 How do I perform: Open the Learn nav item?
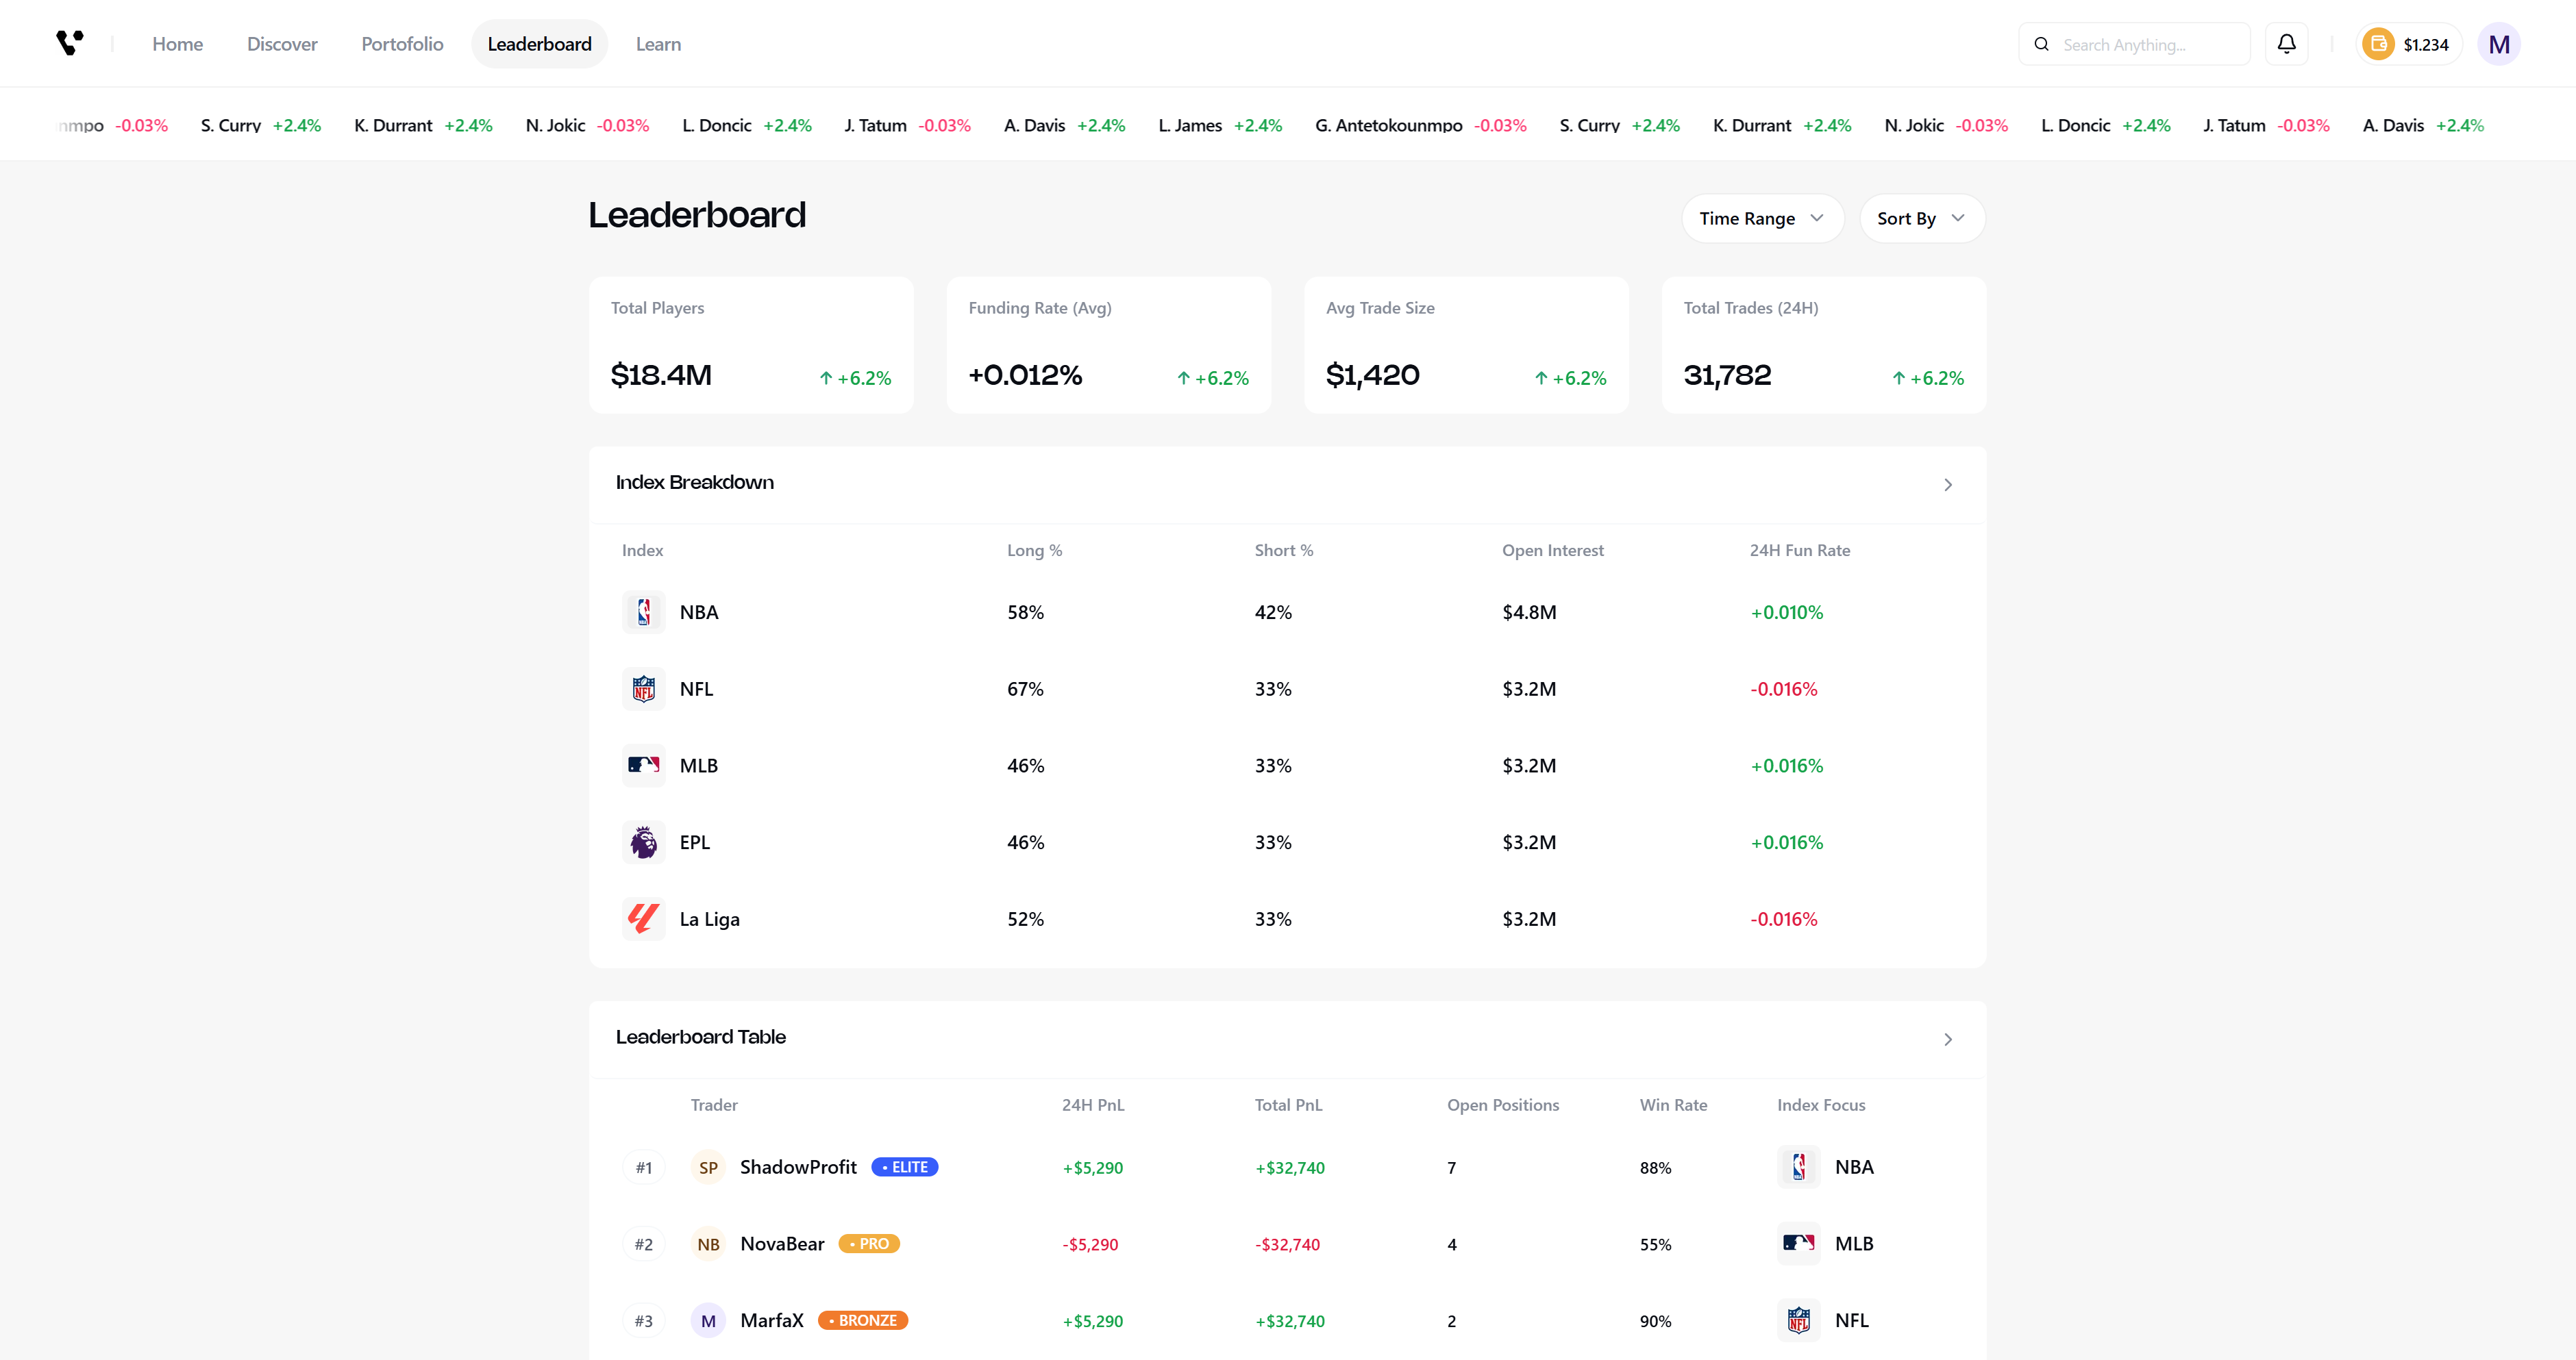pyautogui.click(x=658, y=44)
